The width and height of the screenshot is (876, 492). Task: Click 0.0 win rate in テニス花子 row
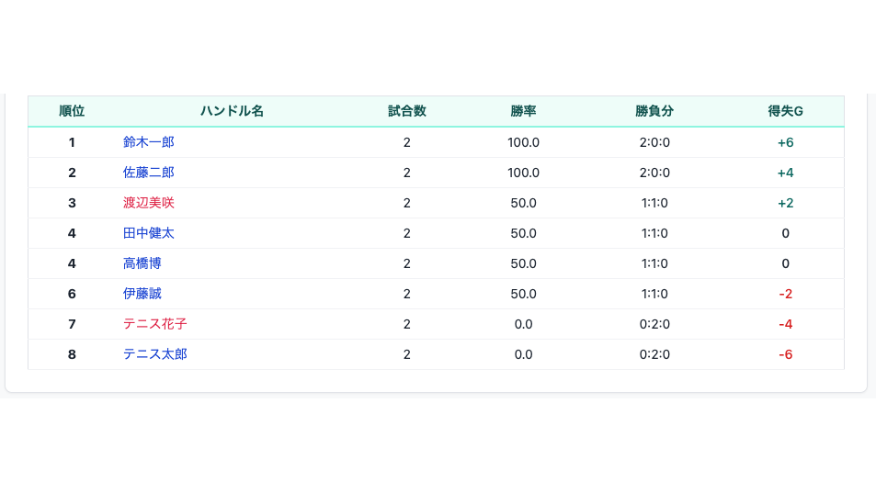tap(523, 323)
